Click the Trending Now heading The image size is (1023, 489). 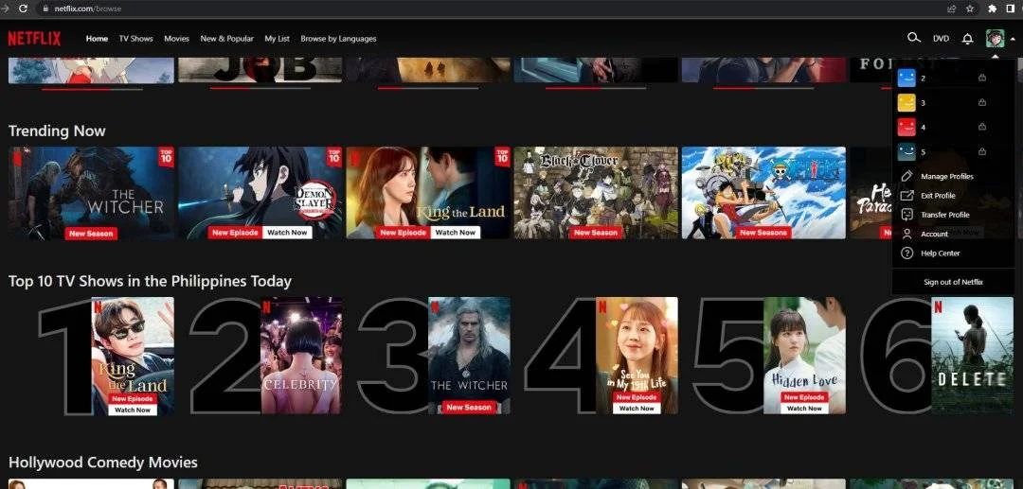click(x=57, y=131)
